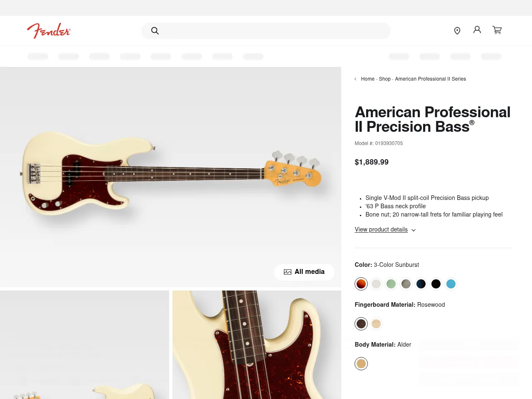The width and height of the screenshot is (532, 399).
Task: Click the All media button
Action: 304,272
